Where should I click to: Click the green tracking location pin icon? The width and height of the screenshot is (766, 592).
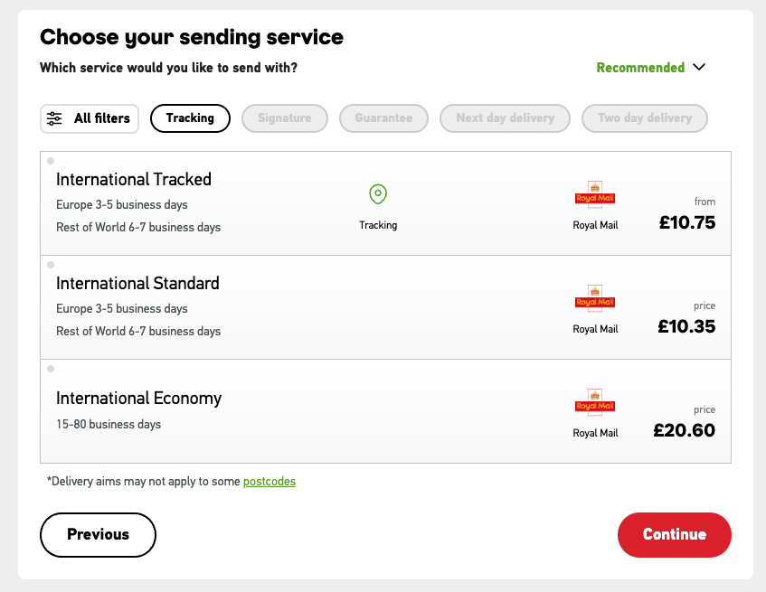(x=378, y=194)
